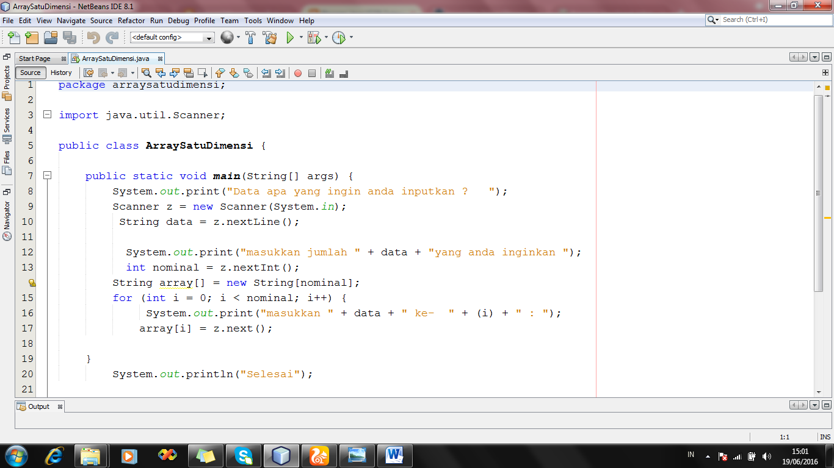Open the File menu

tap(8, 21)
